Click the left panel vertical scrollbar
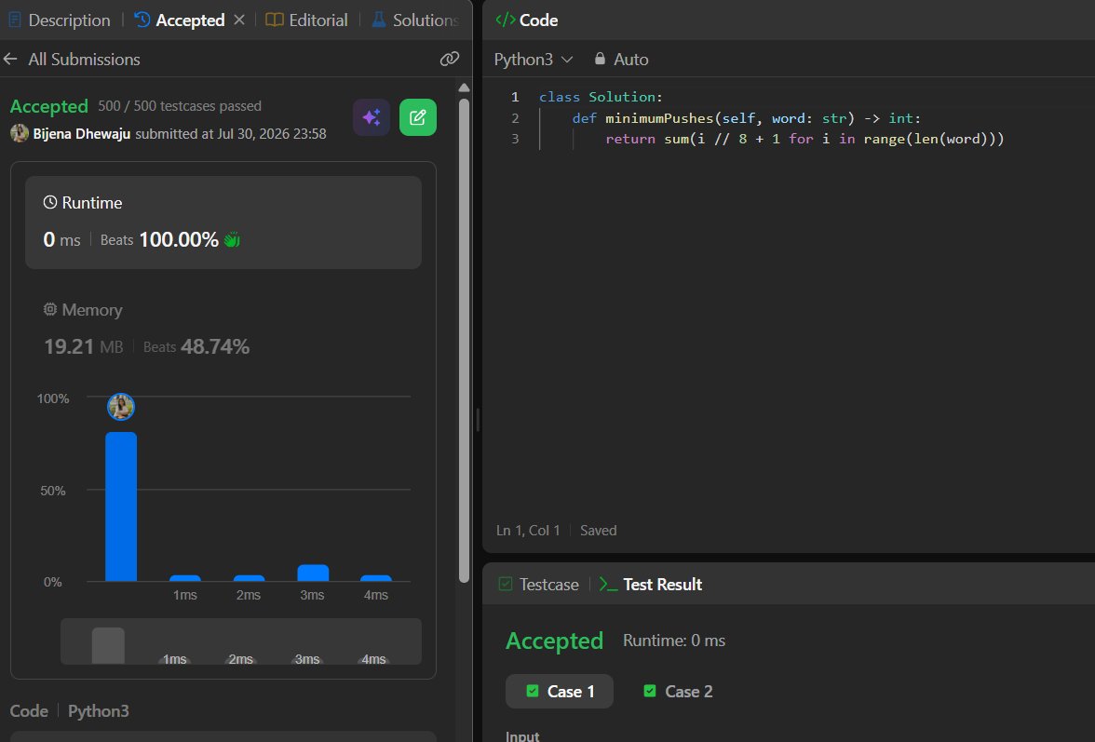The width and height of the screenshot is (1095, 742). point(464,340)
